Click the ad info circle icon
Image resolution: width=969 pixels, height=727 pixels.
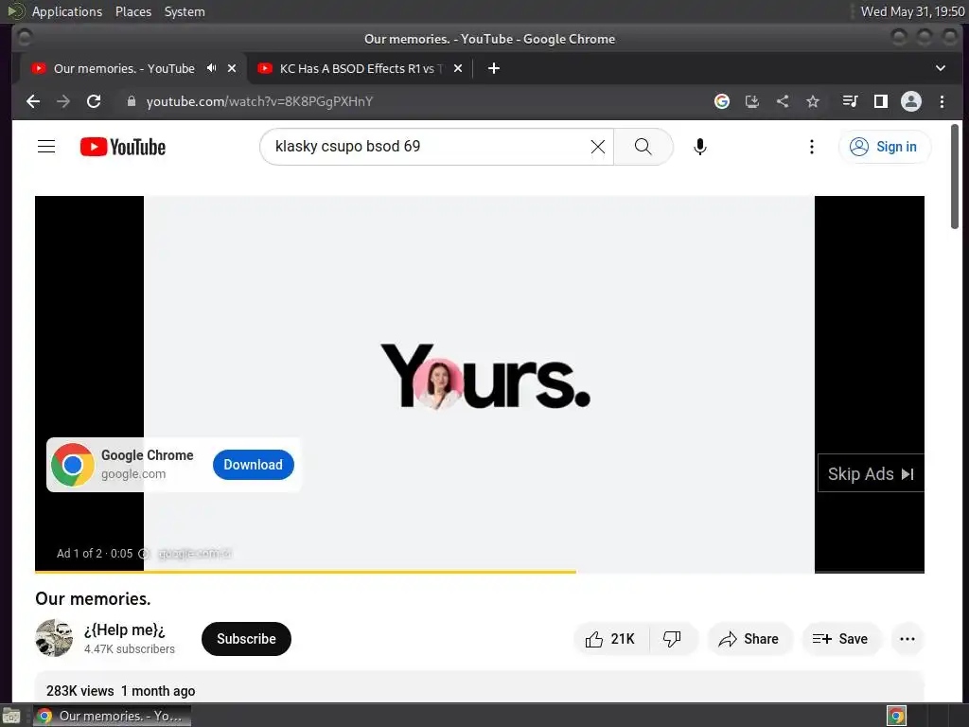click(144, 554)
